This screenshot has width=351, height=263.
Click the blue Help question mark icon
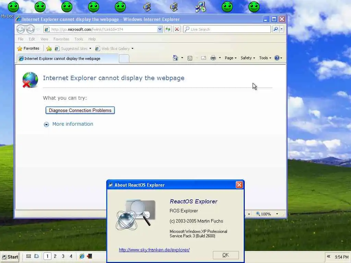(277, 58)
